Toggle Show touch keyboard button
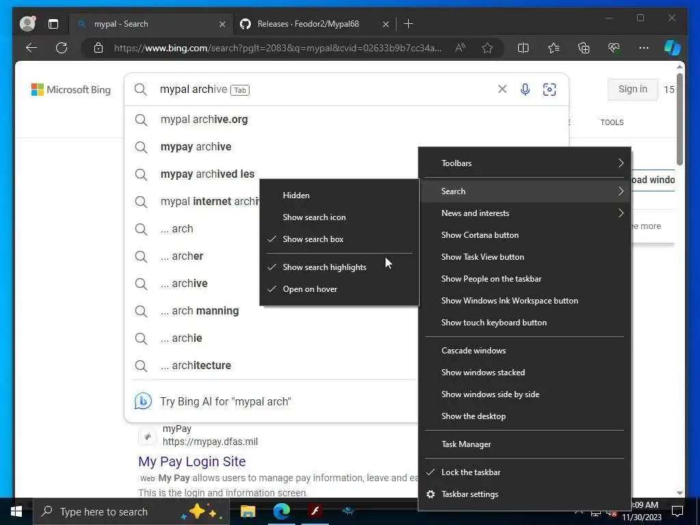Image resolution: width=700 pixels, height=525 pixels. click(x=524, y=323)
